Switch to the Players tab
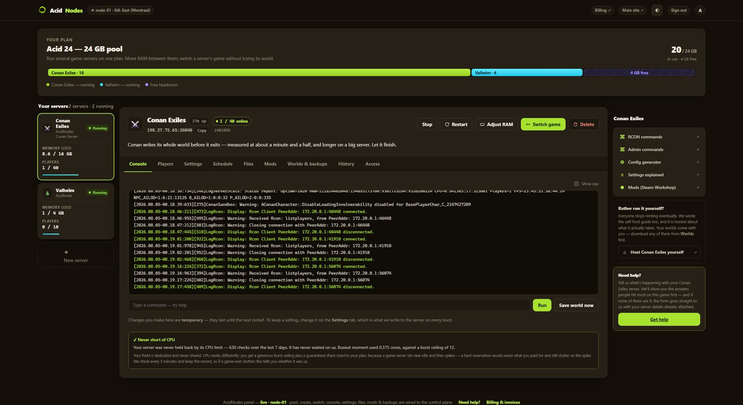 (165, 164)
